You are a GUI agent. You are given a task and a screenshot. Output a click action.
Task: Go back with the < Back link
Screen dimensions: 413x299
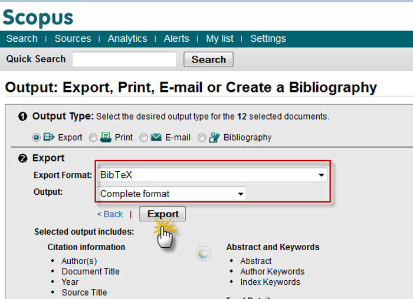110,214
